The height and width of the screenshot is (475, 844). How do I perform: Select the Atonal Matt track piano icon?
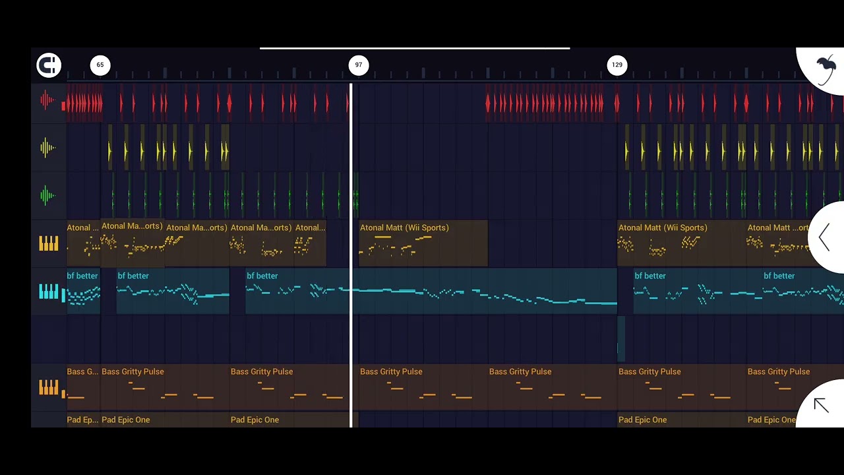click(49, 244)
